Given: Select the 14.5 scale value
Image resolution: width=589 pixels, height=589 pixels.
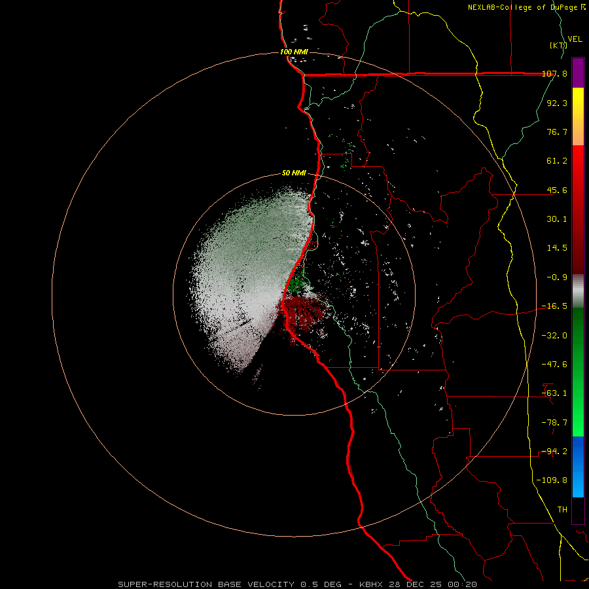Looking at the screenshot, I should [x=557, y=248].
